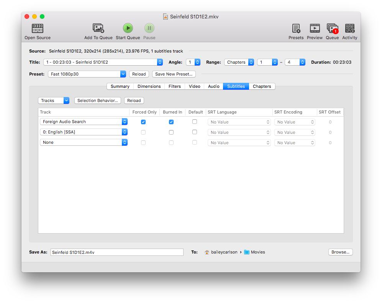
Task: Click the Selection Behavior... button
Action: [97, 100]
